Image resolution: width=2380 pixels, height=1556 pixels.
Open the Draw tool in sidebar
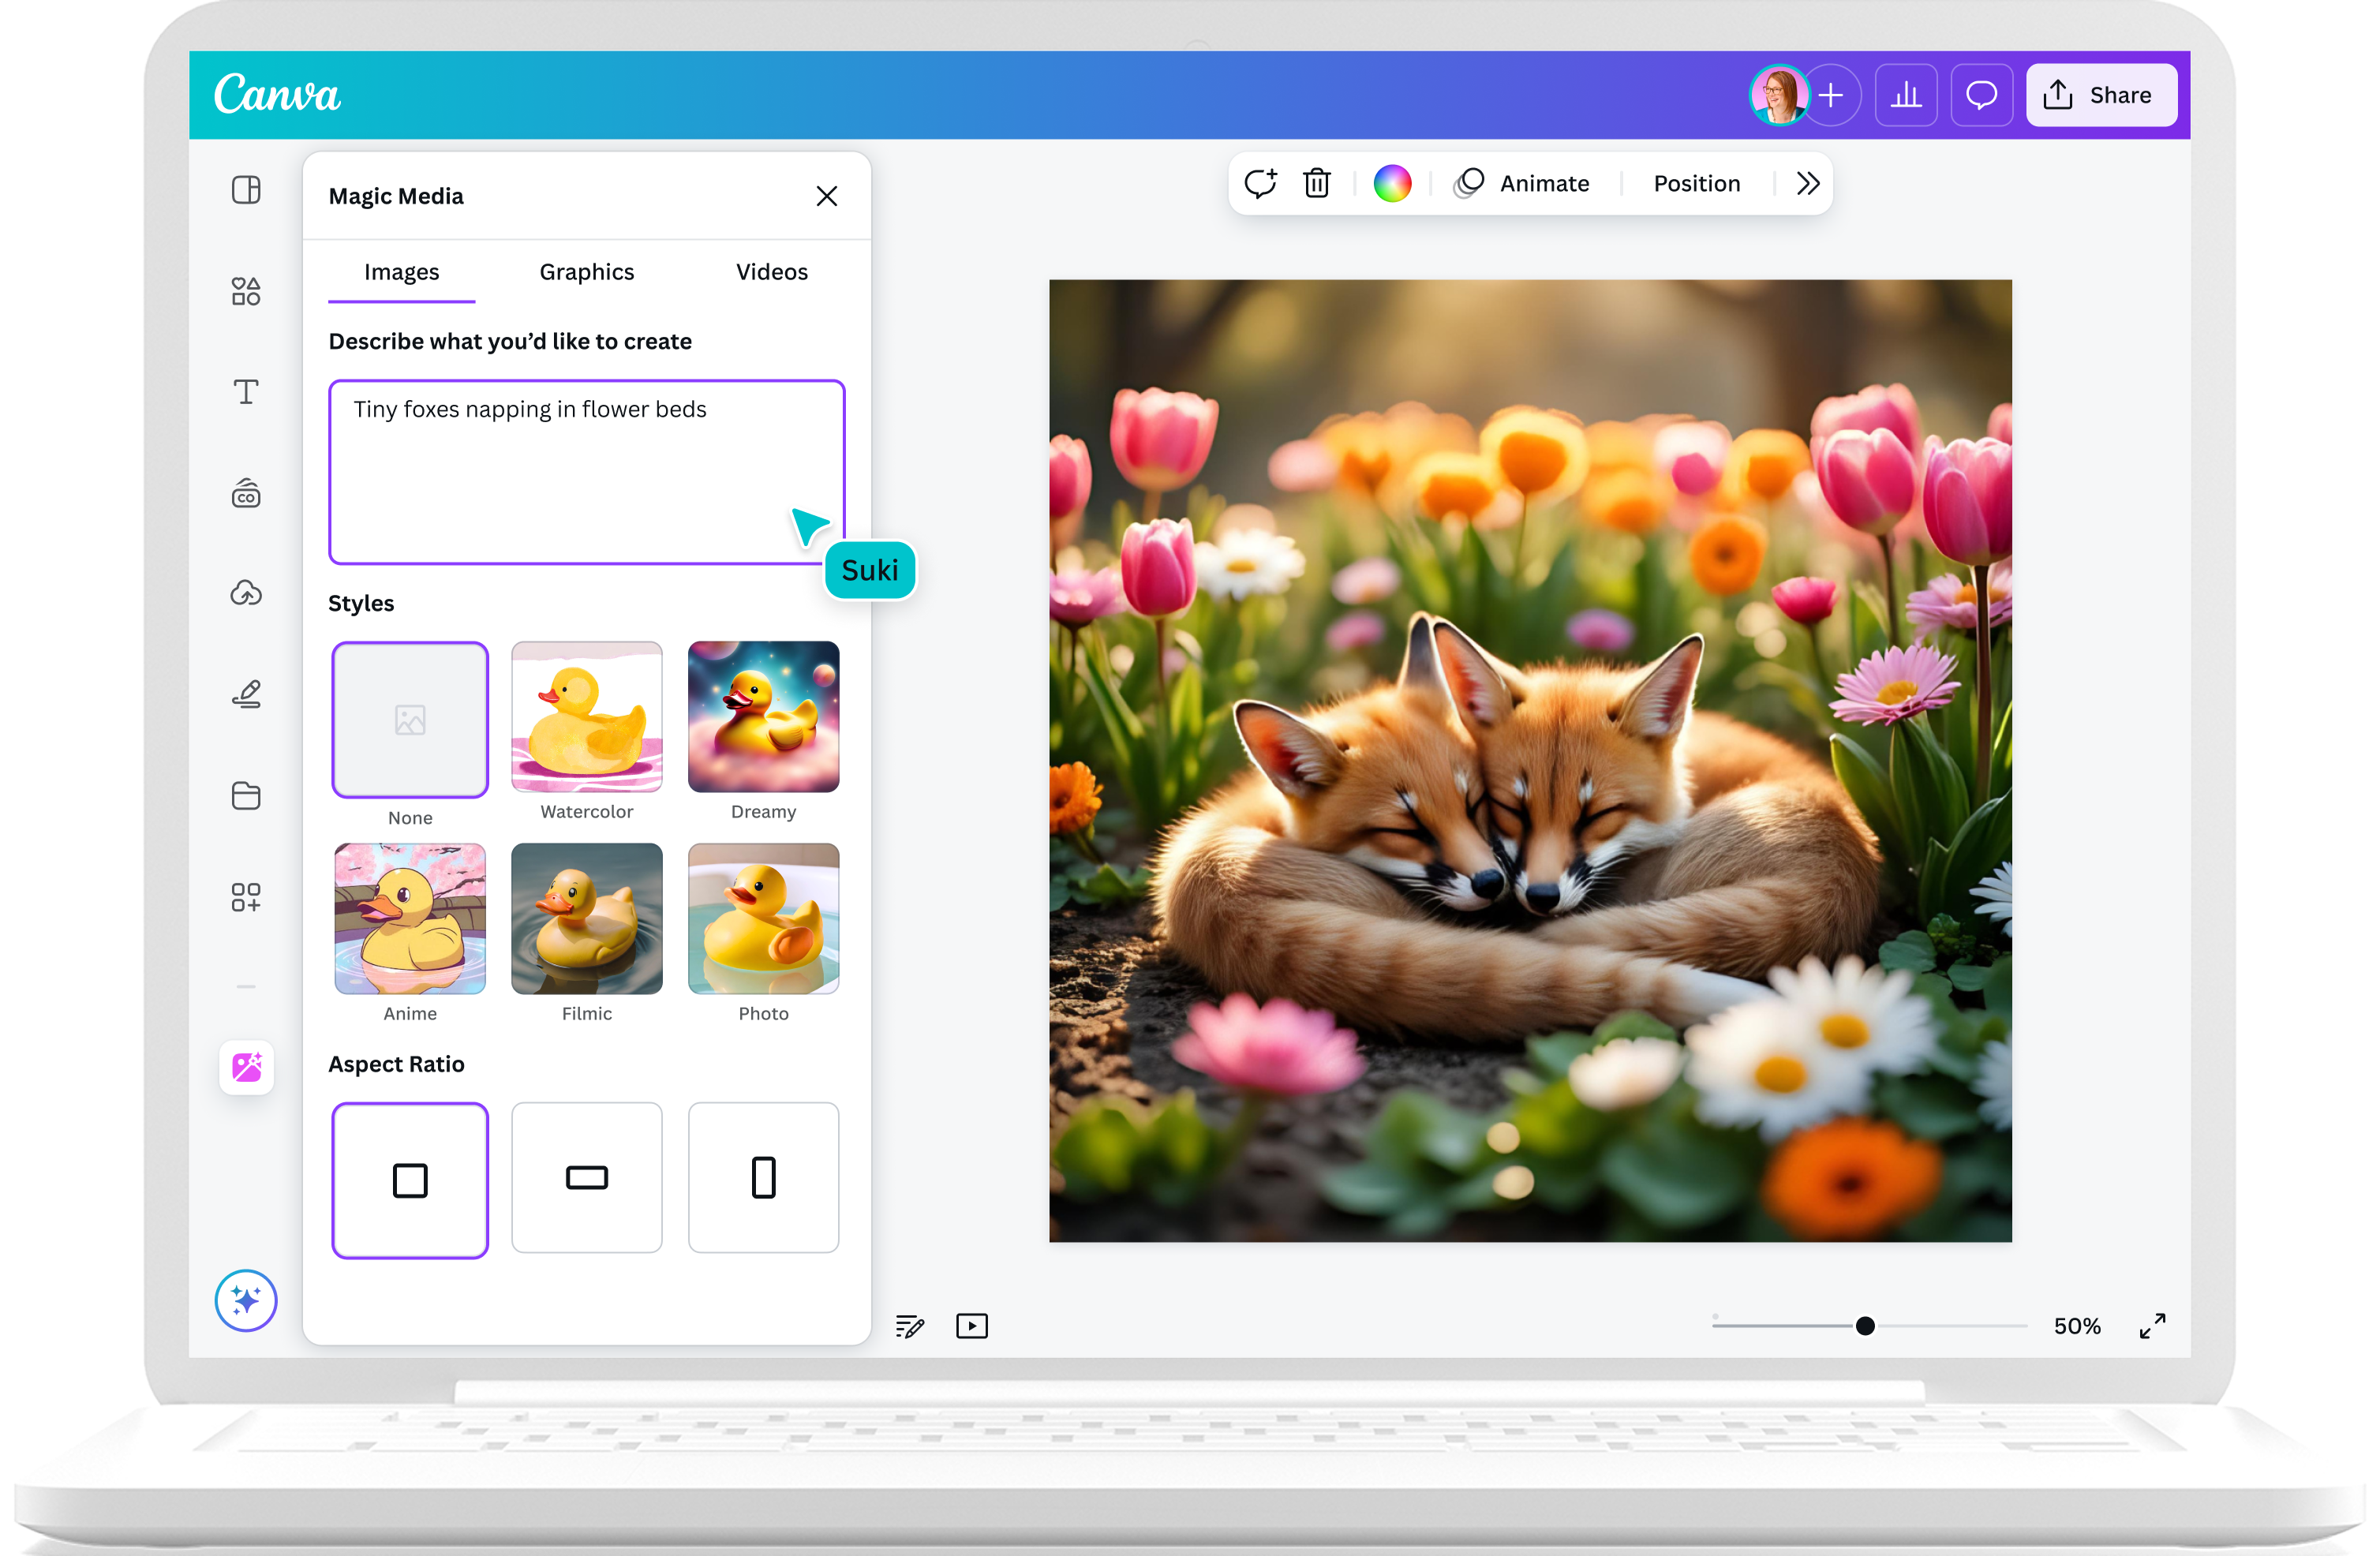[x=246, y=694]
